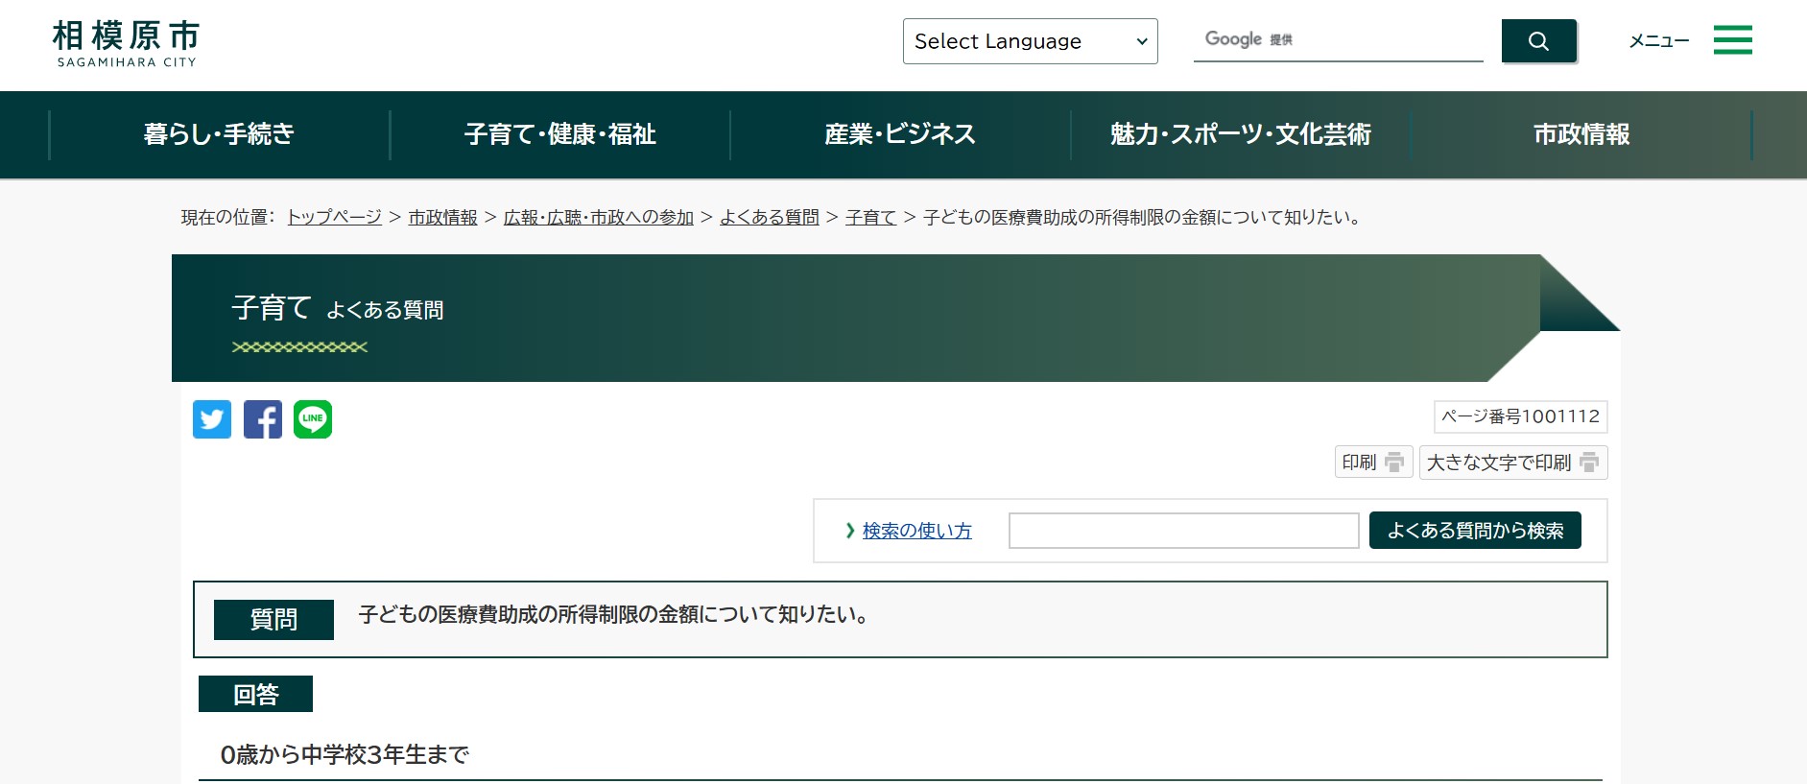Share page on Twitter
Image resolution: width=1807 pixels, height=784 pixels.
click(212, 419)
